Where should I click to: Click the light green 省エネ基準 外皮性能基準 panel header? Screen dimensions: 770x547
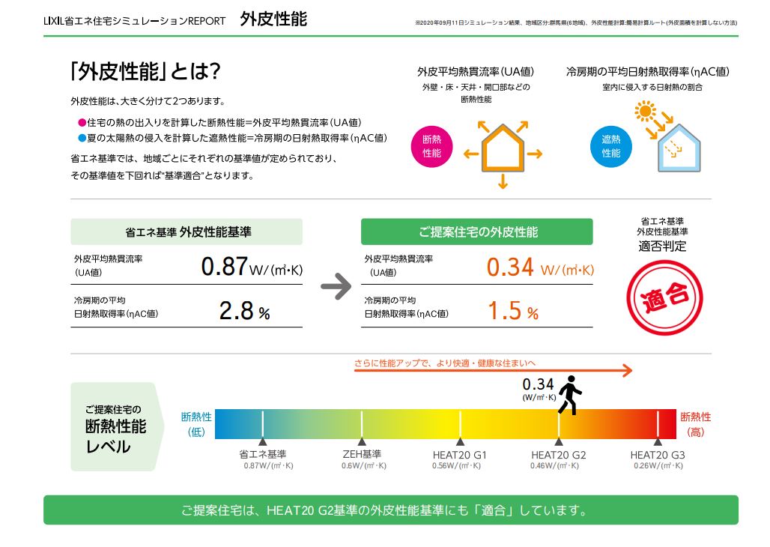(187, 232)
